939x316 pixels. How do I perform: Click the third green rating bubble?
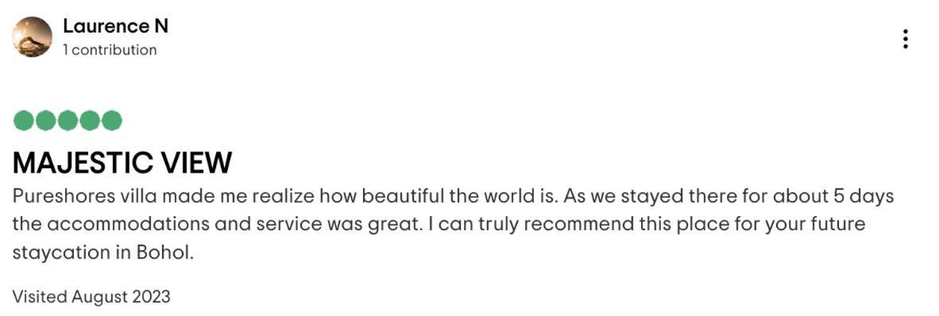(x=67, y=121)
